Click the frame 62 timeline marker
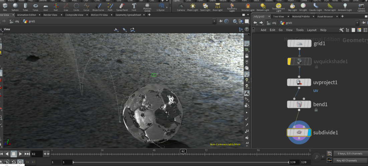 pyautogui.click(x=183, y=151)
